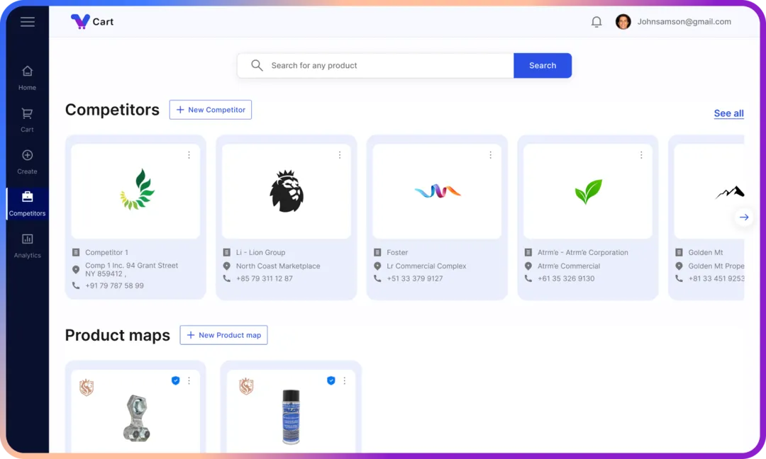Screen dimensions: 766x459
Task: Click phone icon on Foster card
Action: point(377,278)
